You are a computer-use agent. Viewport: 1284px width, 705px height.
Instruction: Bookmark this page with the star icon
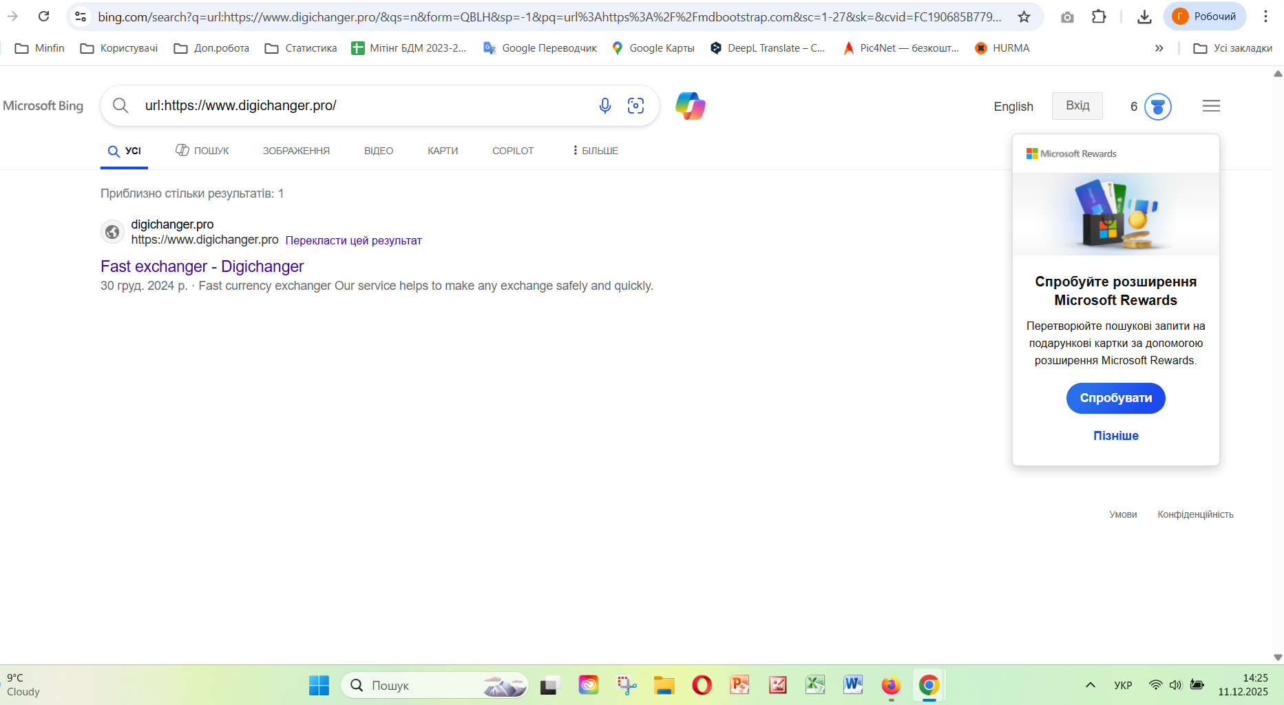coord(1024,17)
